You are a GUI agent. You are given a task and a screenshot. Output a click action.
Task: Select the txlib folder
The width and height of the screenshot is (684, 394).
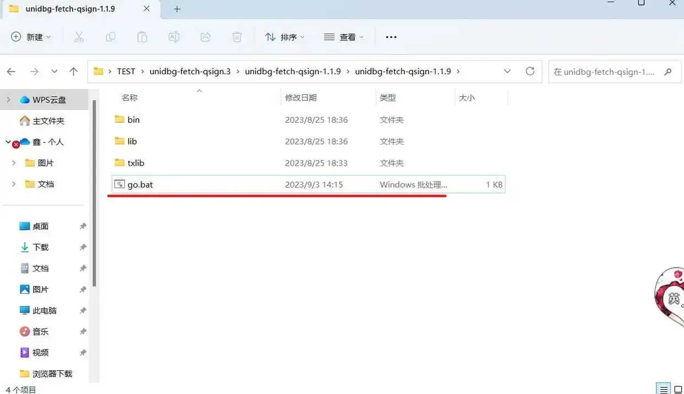[x=135, y=163]
